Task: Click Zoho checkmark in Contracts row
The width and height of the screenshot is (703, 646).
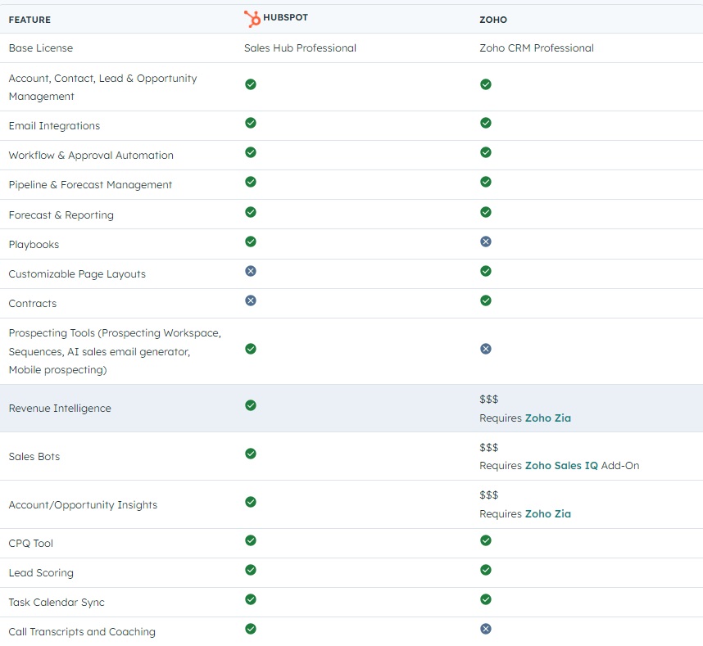Action: (486, 300)
